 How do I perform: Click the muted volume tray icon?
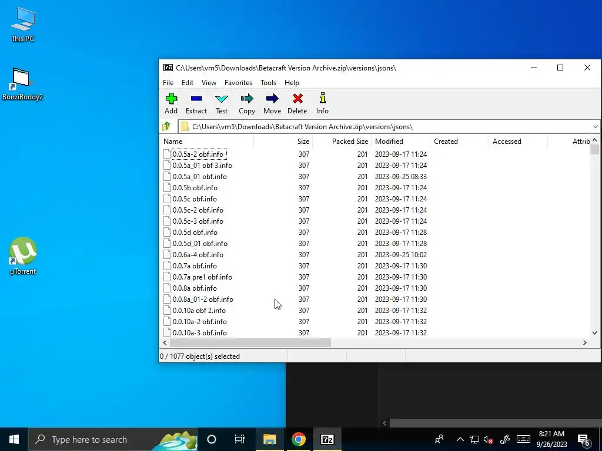click(x=489, y=439)
